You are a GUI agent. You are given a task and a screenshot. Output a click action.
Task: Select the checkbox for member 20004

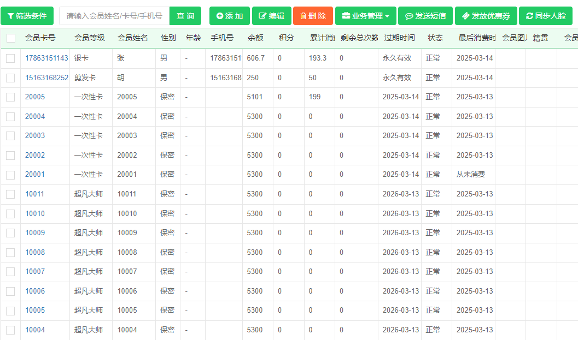(x=10, y=116)
